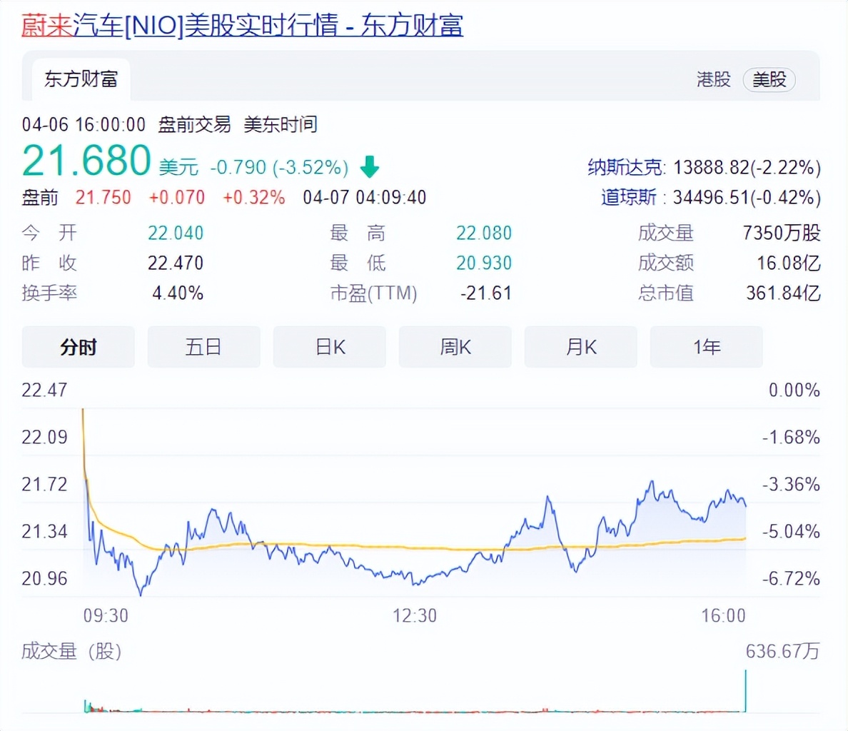Click the 市盈(TTM) value -21.61
This screenshot has width=848, height=731.
pos(486,293)
